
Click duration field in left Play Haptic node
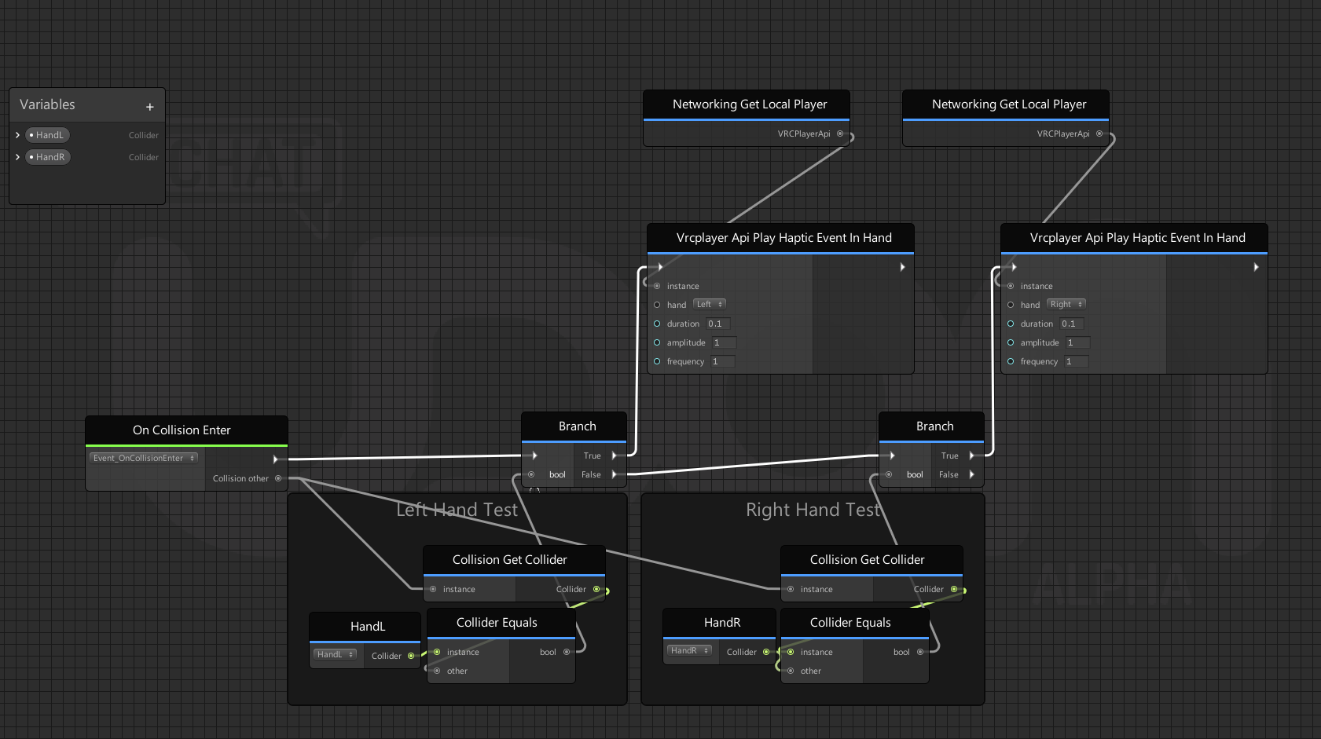point(717,324)
